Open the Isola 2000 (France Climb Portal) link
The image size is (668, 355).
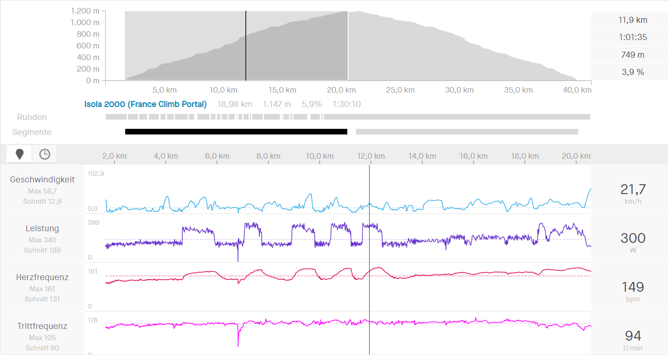click(x=145, y=104)
